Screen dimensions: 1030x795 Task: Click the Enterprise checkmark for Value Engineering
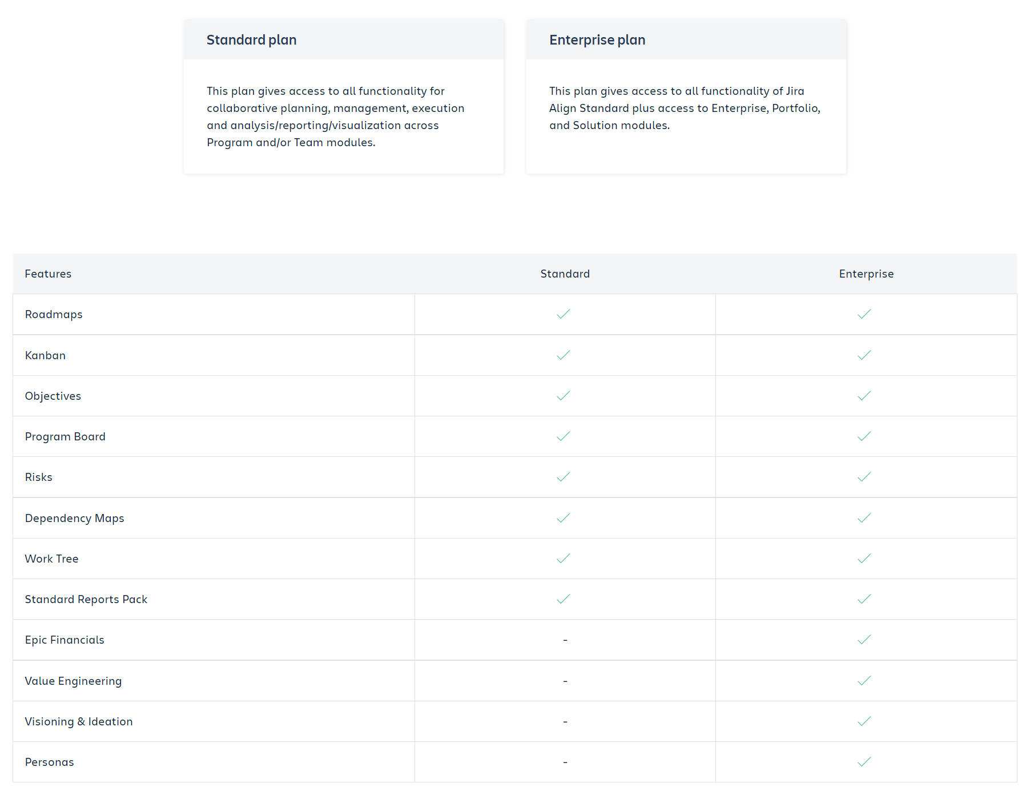pos(864,681)
